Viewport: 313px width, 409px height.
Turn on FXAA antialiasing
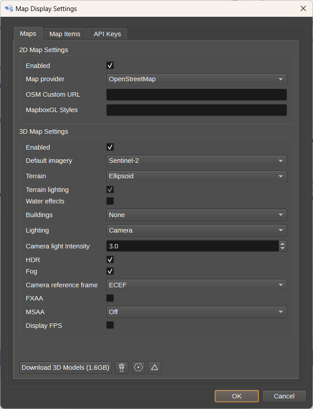click(x=109, y=298)
